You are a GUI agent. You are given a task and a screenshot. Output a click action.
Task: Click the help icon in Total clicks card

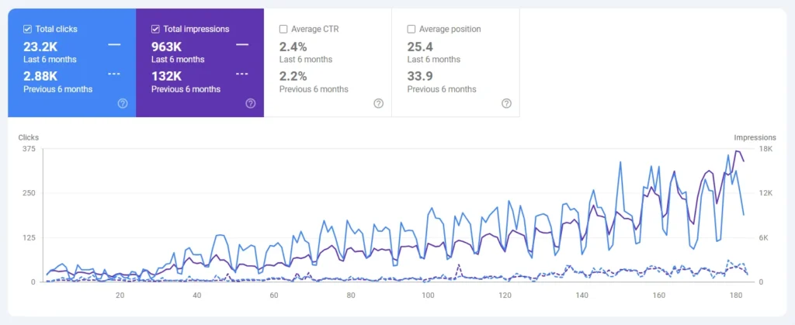[123, 104]
